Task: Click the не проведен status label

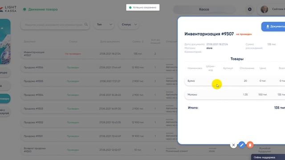Action: click(244, 34)
